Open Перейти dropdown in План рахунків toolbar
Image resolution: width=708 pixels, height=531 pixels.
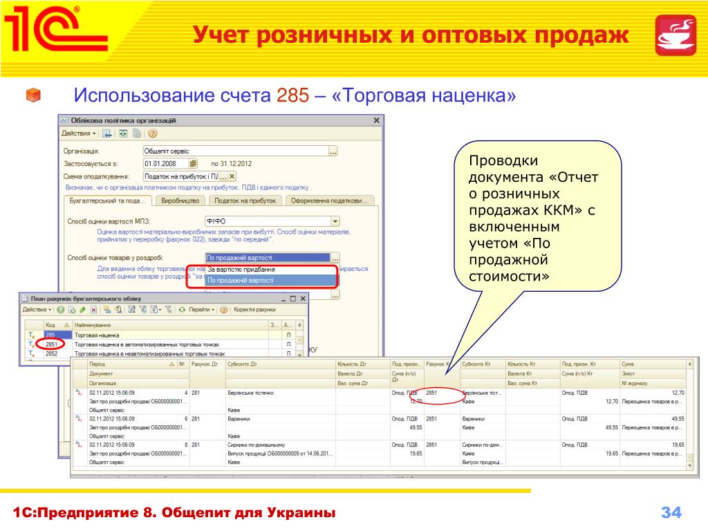click(x=202, y=310)
